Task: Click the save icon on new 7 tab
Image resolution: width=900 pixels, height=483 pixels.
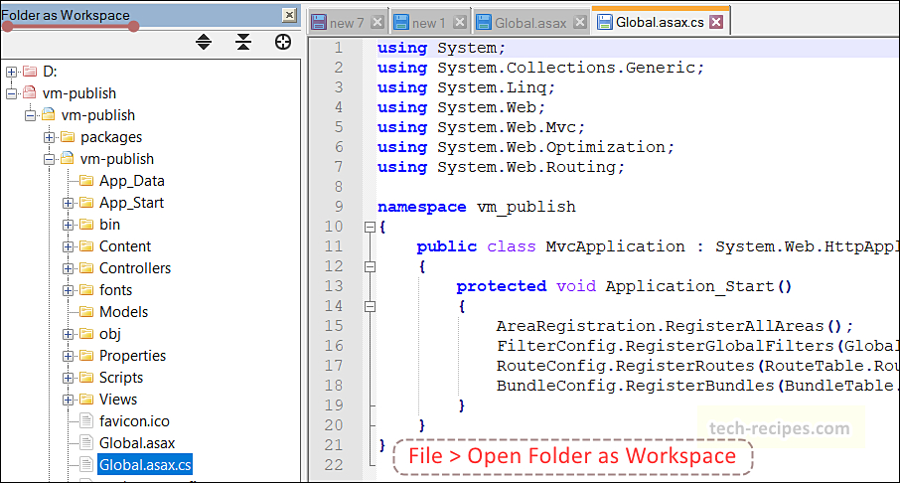Action: (x=319, y=23)
